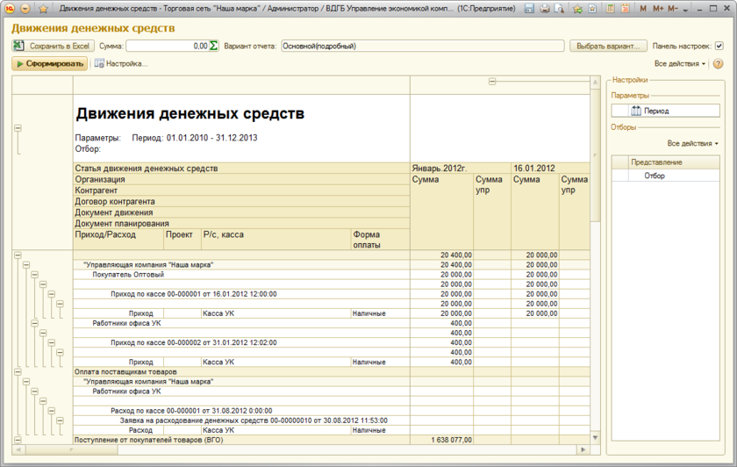The width and height of the screenshot is (737, 467).
Task: Click the sigma sum icon
Action: [214, 46]
